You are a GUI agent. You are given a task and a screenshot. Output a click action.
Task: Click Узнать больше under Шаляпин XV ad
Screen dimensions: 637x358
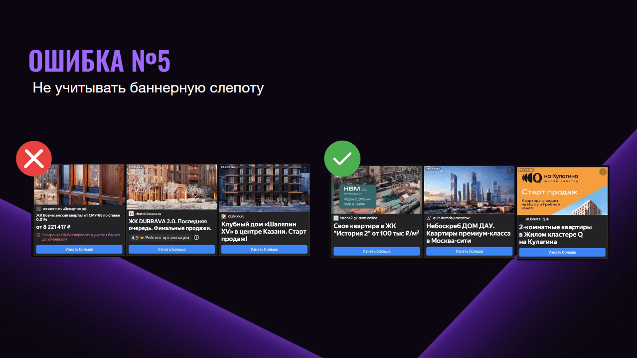[x=264, y=249]
